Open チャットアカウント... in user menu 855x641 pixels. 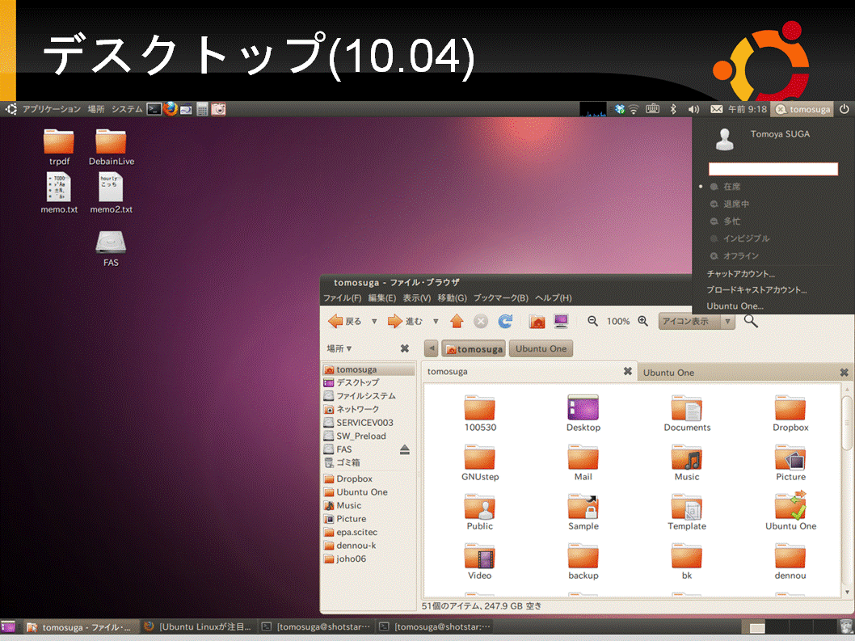point(740,274)
